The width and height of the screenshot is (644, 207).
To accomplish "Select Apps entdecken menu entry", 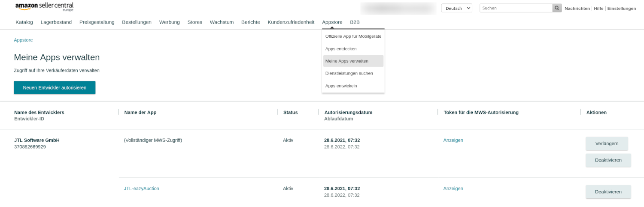I will pyautogui.click(x=353, y=49).
